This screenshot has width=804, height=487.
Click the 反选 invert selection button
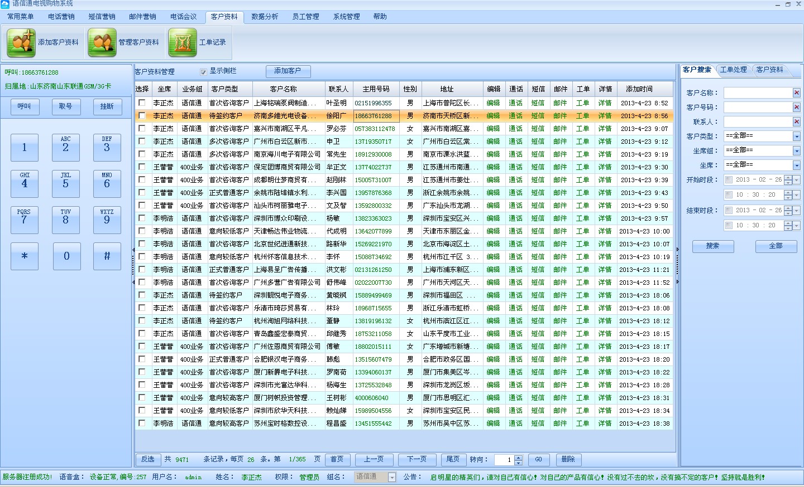coord(148,459)
